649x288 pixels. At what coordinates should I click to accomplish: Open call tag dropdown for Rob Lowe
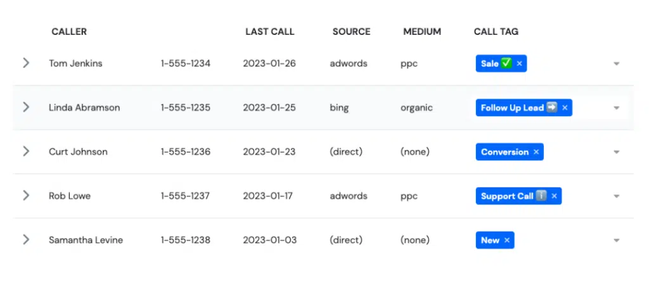tap(616, 196)
